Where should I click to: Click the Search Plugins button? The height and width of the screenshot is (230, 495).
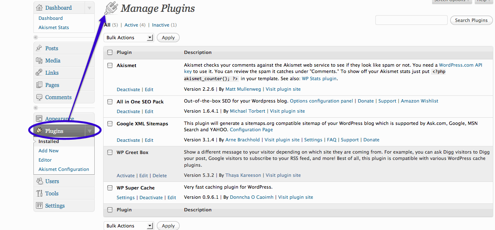point(471,20)
